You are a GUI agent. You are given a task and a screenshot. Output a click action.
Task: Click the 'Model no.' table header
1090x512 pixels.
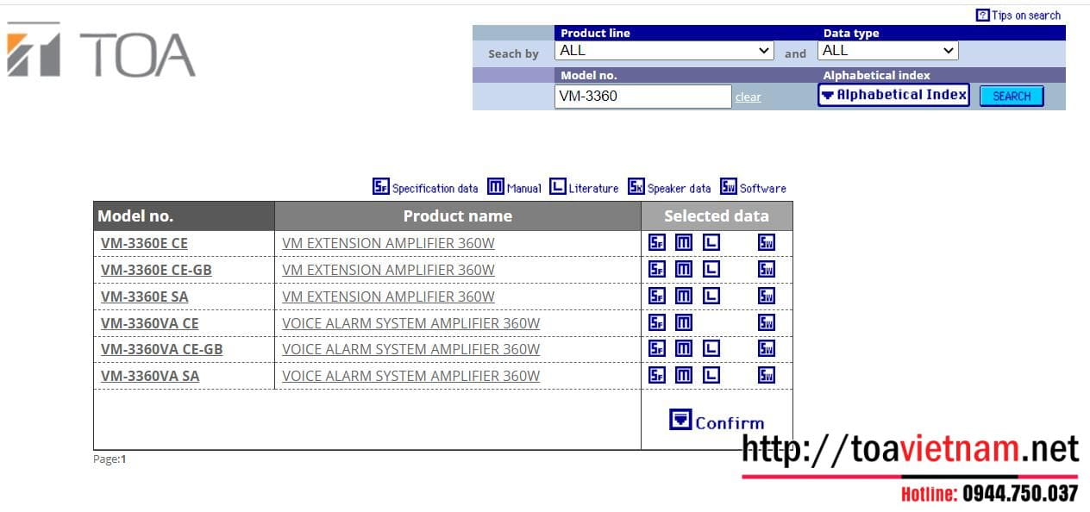[184, 216]
